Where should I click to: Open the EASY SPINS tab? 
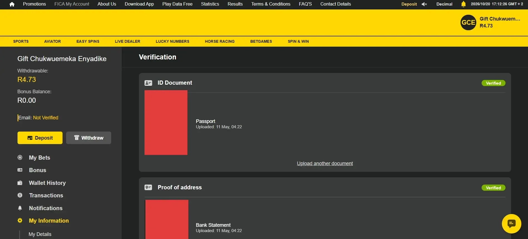tap(88, 41)
